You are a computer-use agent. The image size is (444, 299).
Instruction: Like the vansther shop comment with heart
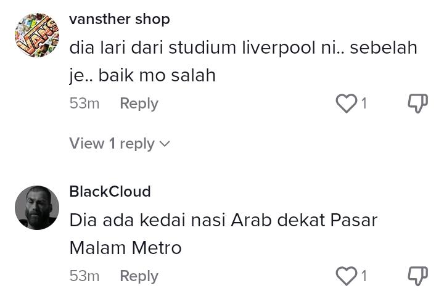[346, 103]
